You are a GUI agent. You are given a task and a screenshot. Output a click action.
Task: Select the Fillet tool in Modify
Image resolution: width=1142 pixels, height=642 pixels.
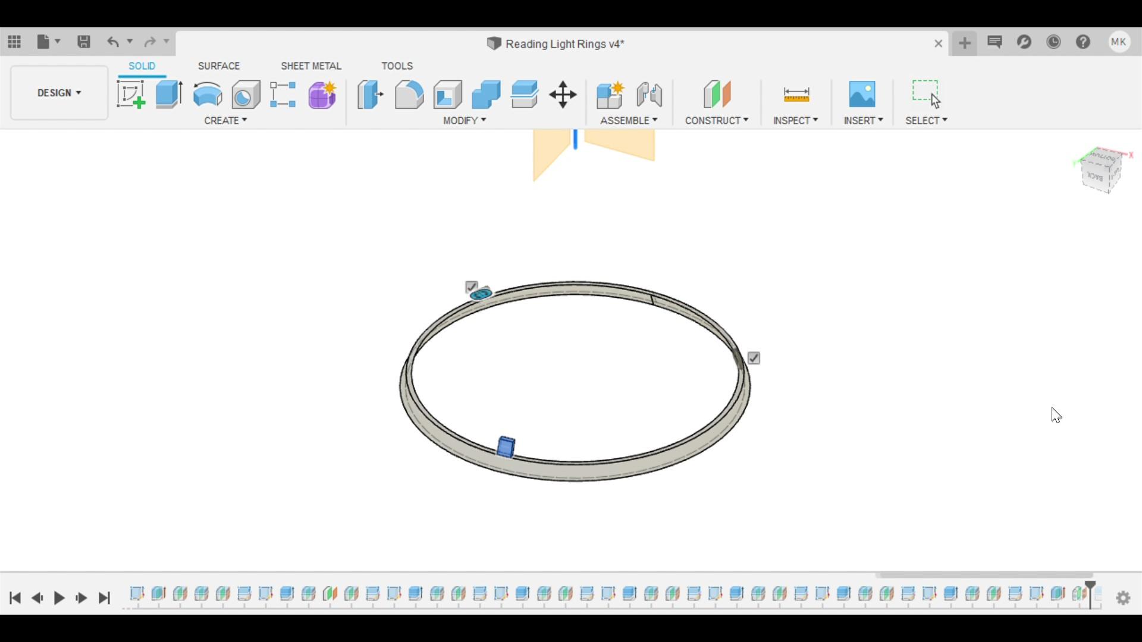click(x=409, y=95)
